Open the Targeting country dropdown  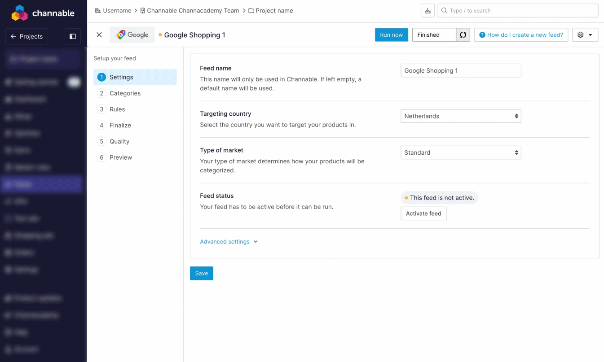460,116
